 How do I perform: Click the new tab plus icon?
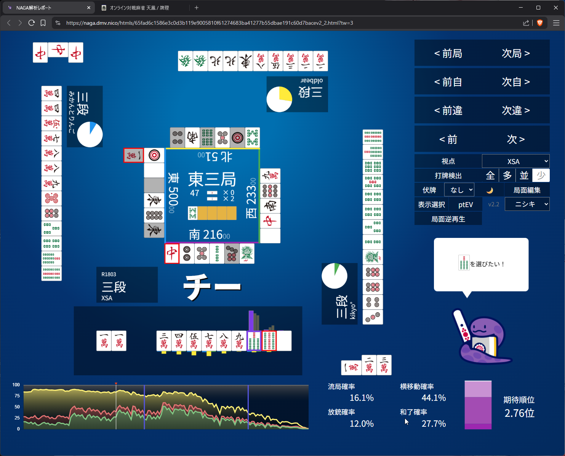pos(197,8)
